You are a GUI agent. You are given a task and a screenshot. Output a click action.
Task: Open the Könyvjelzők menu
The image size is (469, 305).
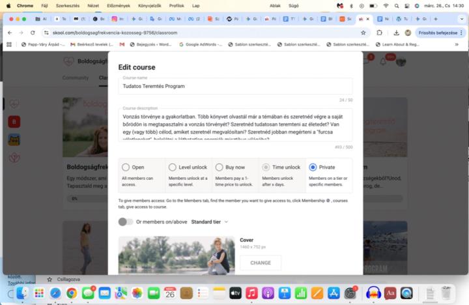(x=150, y=6)
